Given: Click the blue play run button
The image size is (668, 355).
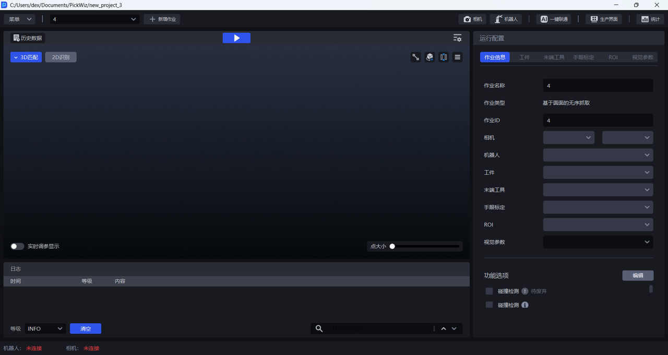Looking at the screenshot, I should tap(236, 38).
